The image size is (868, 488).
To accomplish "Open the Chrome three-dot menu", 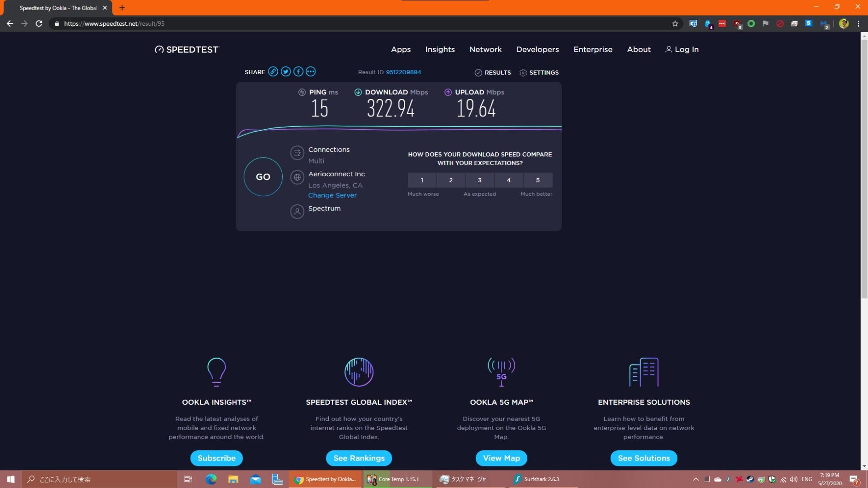I will [x=858, y=23].
